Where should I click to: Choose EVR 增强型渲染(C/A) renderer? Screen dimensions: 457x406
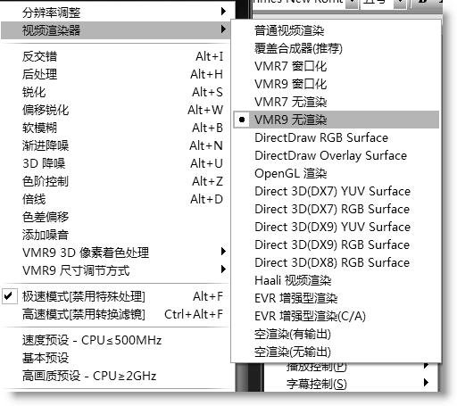337,316
